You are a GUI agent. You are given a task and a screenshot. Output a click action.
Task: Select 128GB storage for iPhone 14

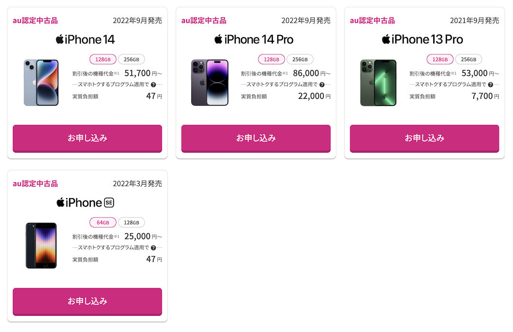103,59
